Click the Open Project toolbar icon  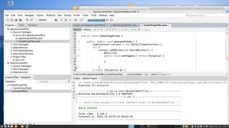16,20
